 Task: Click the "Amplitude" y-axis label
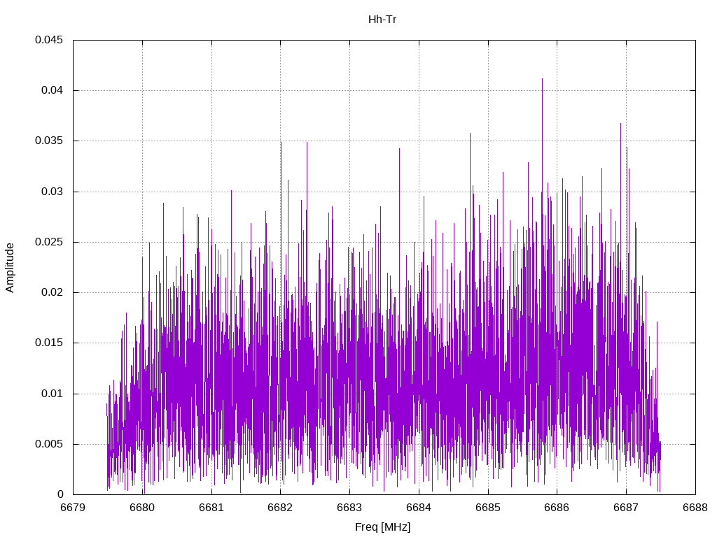[10, 268]
